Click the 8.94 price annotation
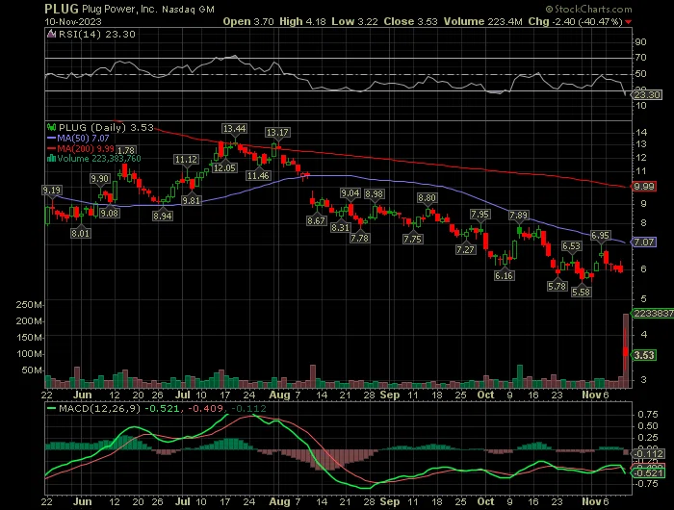This screenshot has height=510, width=674. click(x=163, y=216)
